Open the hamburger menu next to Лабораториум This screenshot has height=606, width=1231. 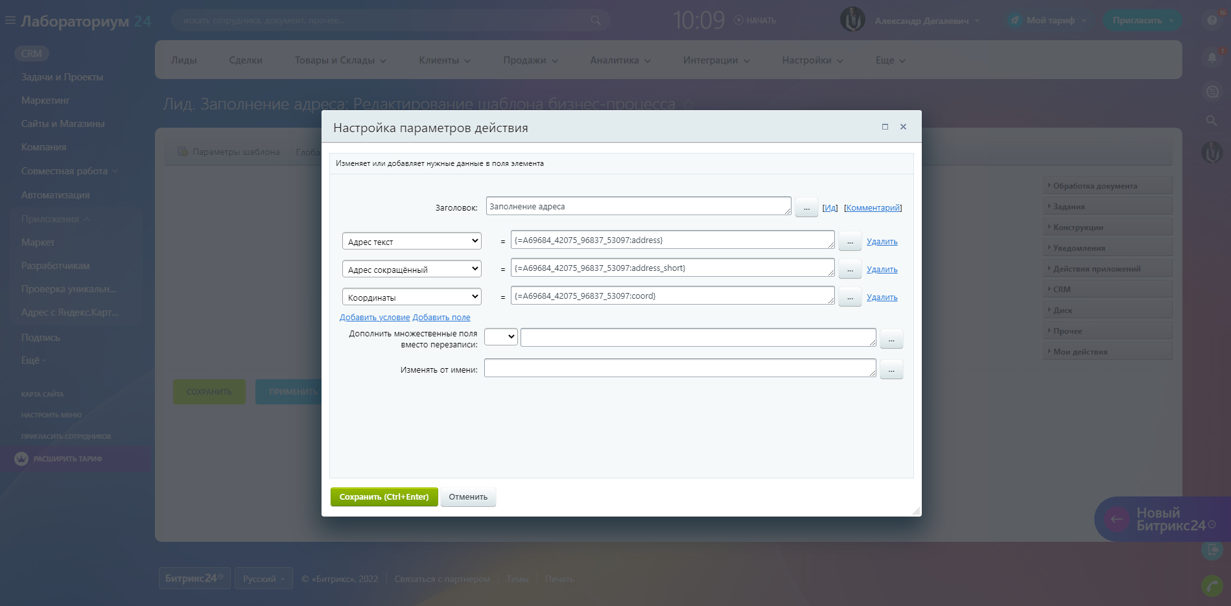click(x=10, y=21)
